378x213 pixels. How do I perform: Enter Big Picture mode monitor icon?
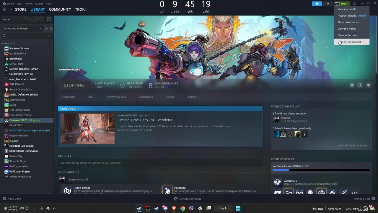(355, 4)
